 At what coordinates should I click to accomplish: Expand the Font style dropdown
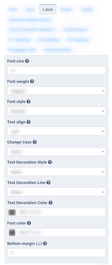(57, 111)
